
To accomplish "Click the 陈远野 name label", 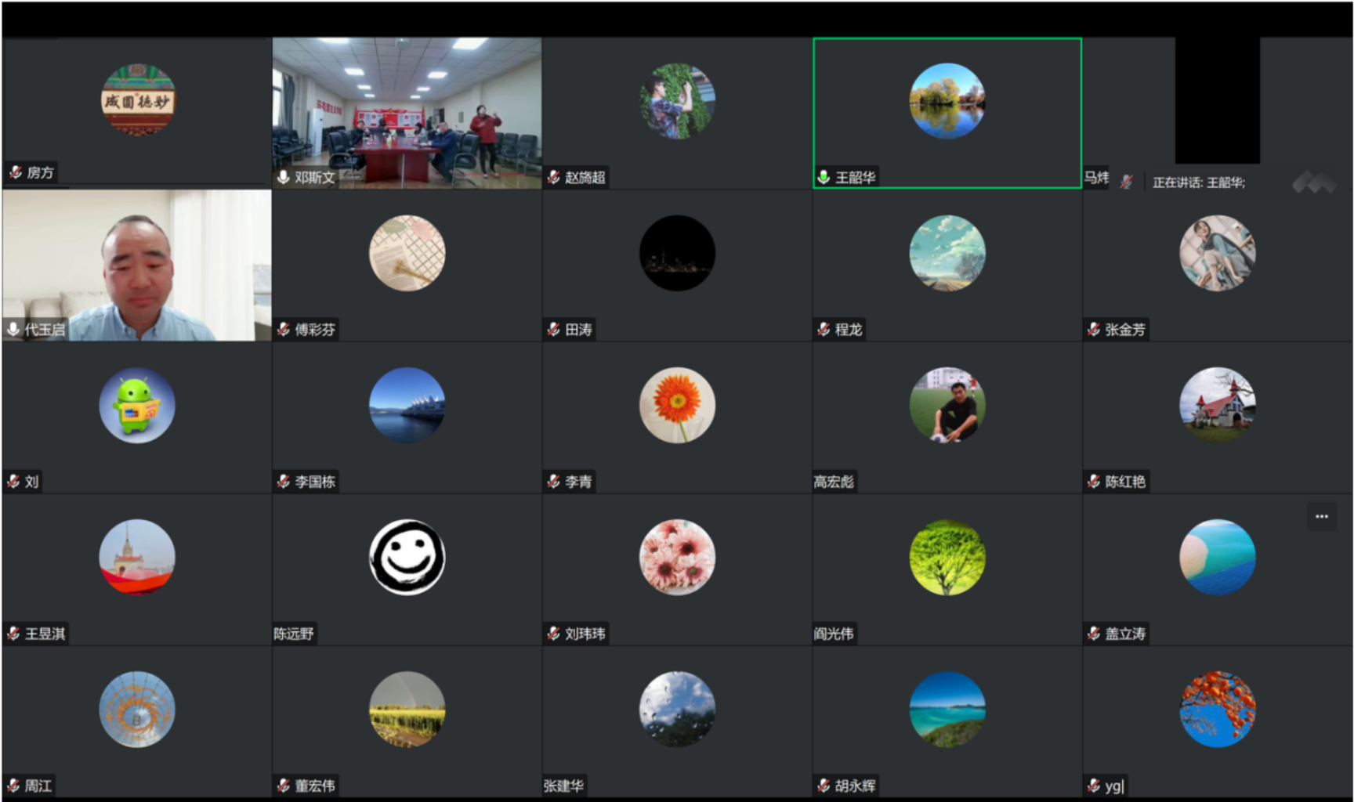I will click(x=294, y=634).
